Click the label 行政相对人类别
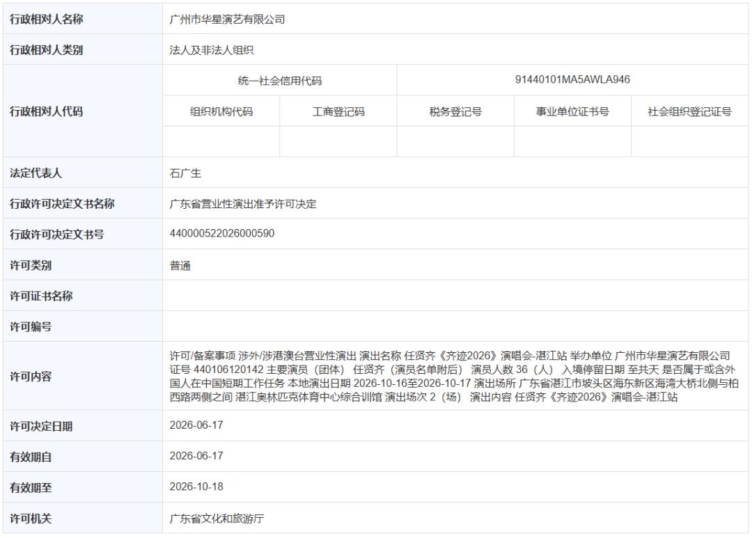The image size is (752, 538). (47, 50)
